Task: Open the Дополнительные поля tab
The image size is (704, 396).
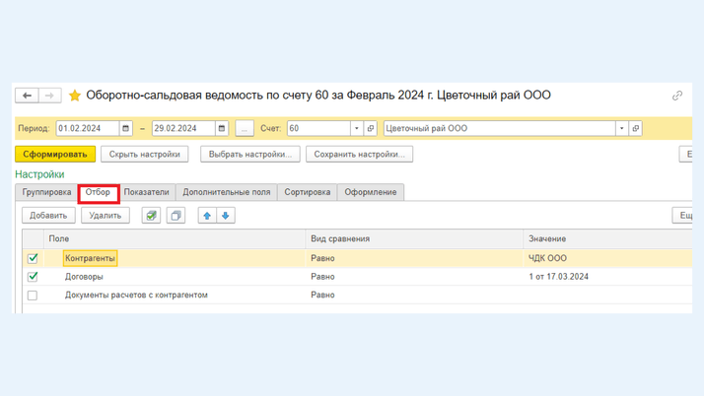Action: tap(227, 192)
